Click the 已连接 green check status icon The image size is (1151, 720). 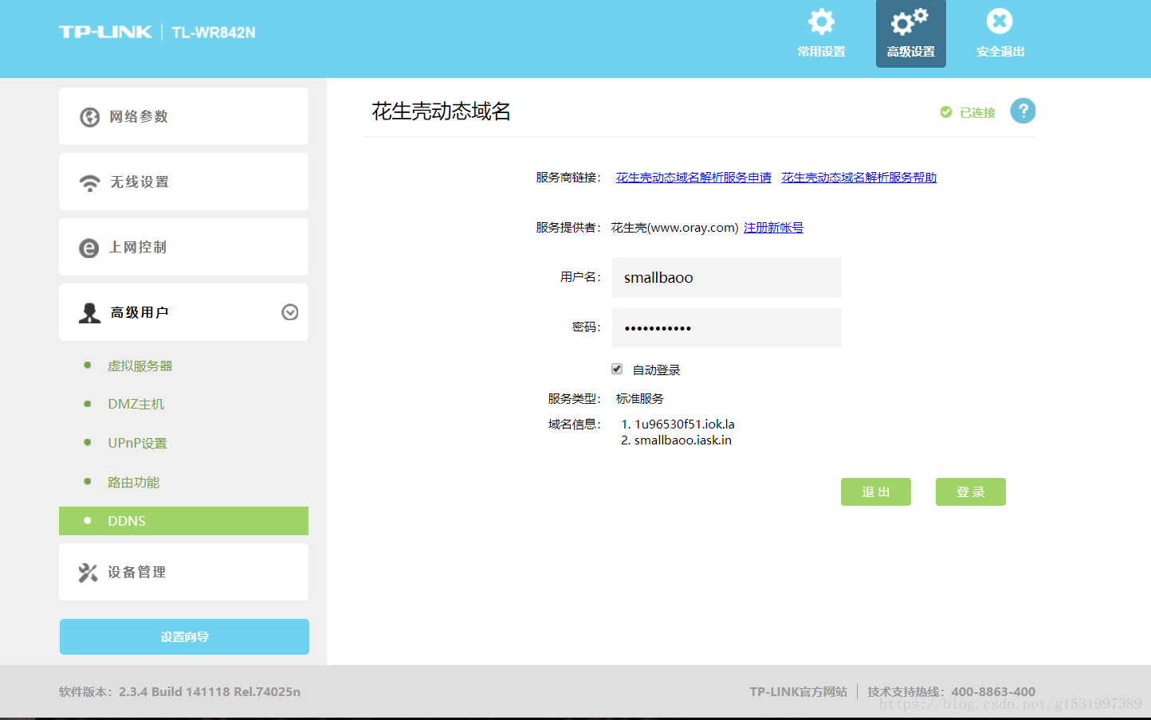[946, 112]
